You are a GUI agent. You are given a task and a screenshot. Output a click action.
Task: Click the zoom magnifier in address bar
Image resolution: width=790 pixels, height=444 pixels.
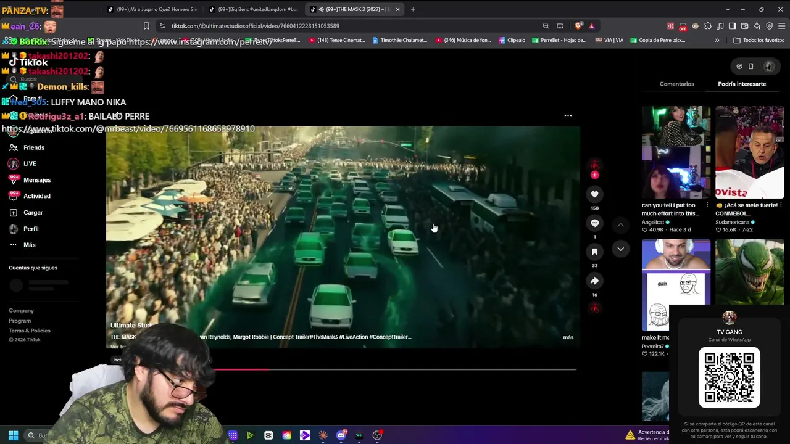click(x=546, y=26)
